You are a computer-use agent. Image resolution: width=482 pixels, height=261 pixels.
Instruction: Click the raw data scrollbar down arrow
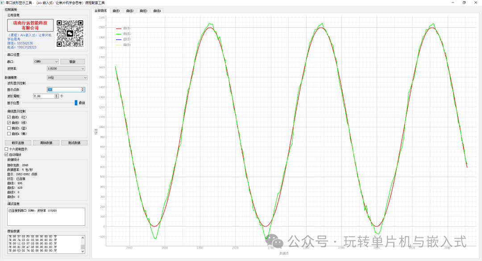click(x=83, y=252)
